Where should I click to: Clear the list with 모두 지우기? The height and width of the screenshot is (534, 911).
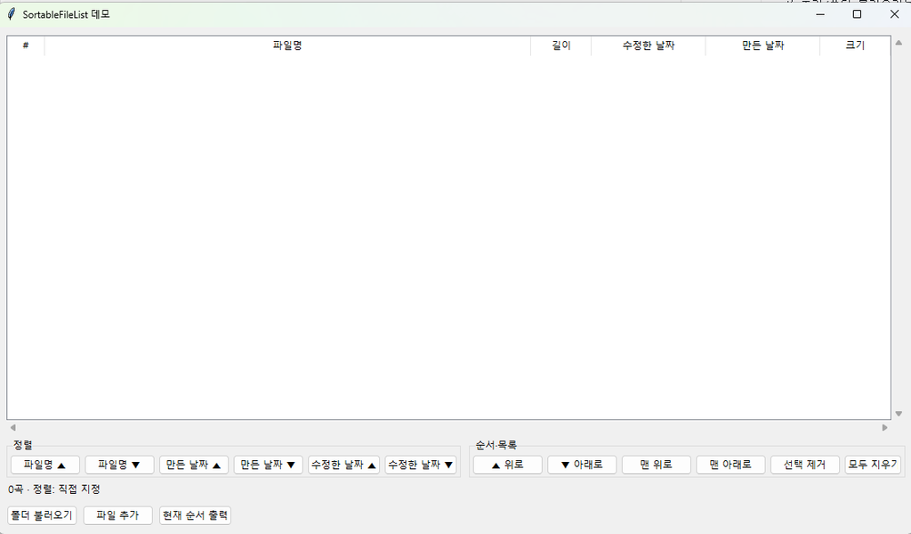coord(873,465)
